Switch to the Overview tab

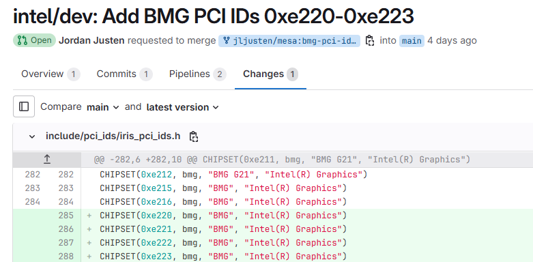(x=51, y=74)
